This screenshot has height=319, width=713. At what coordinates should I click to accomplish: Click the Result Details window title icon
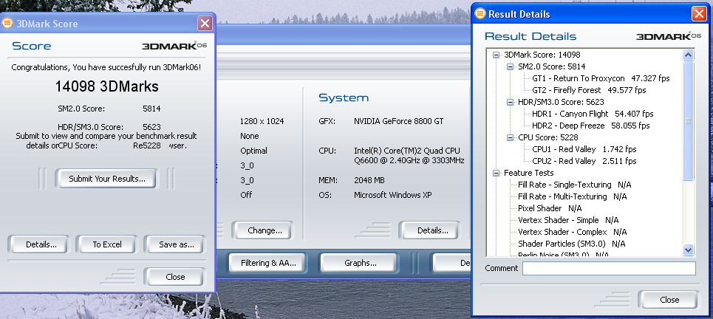480,13
